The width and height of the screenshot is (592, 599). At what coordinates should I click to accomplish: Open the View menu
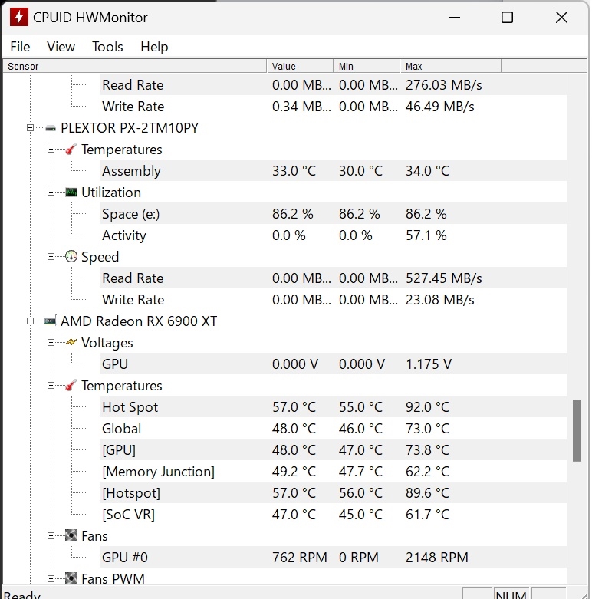61,47
